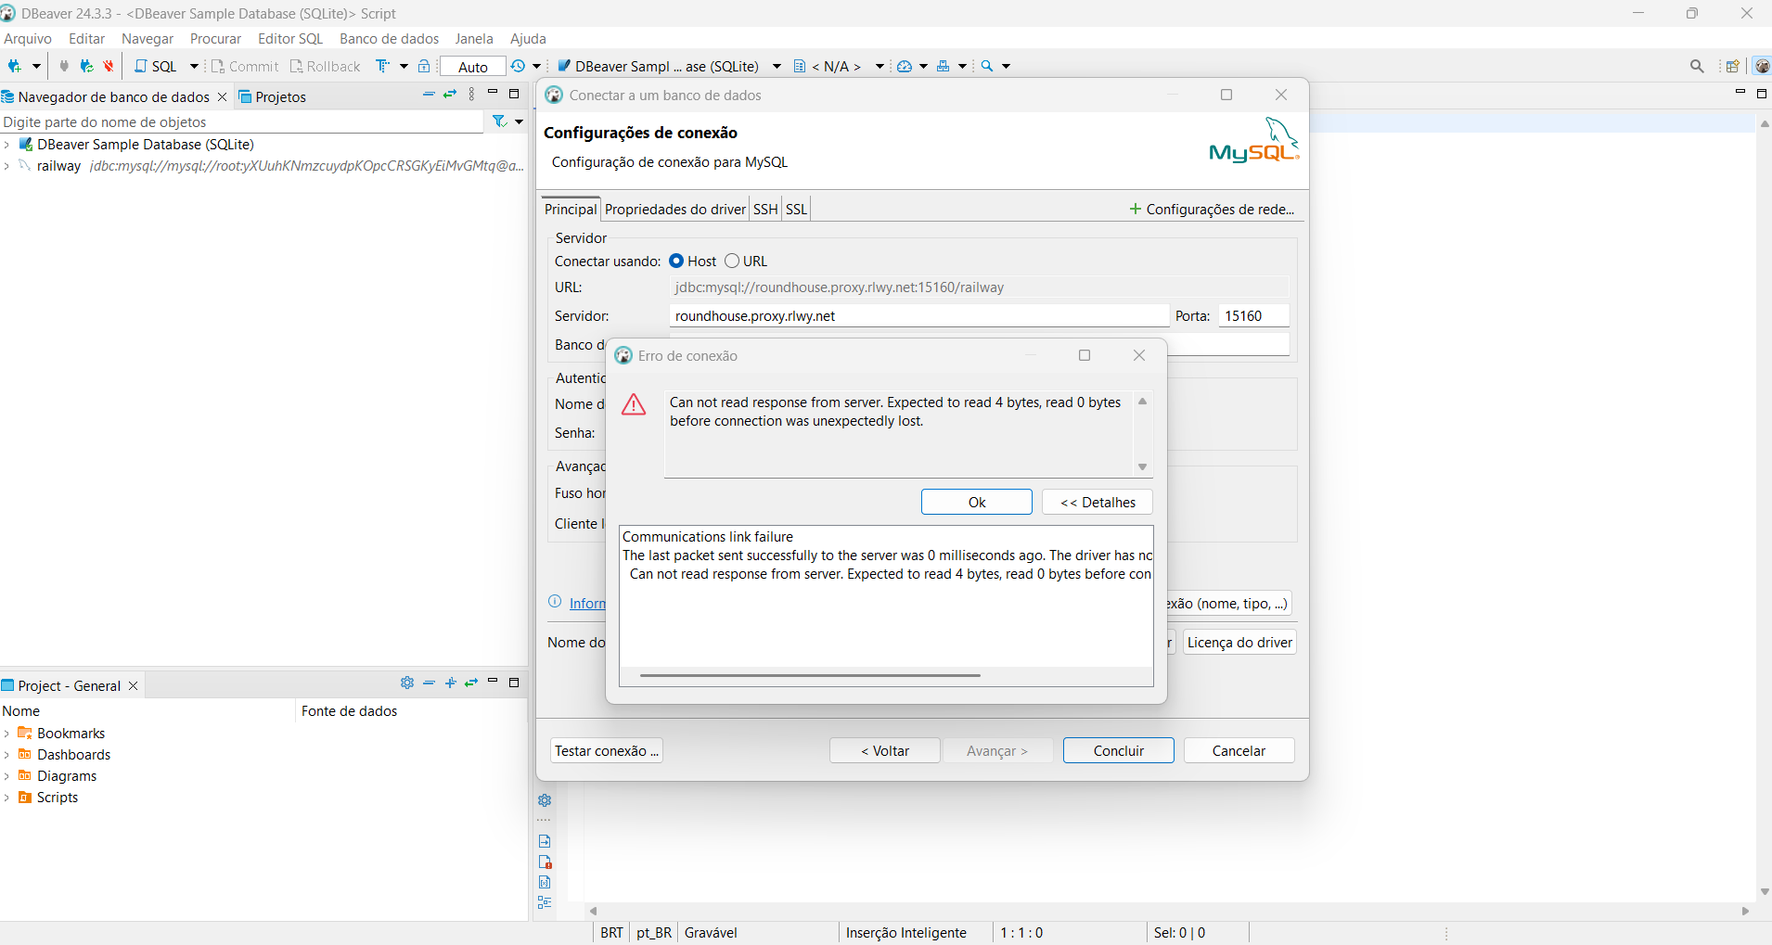Image resolution: width=1772 pixels, height=945 pixels.
Task: Click the red Disconnect toolbar icon
Action: pyautogui.click(x=109, y=66)
